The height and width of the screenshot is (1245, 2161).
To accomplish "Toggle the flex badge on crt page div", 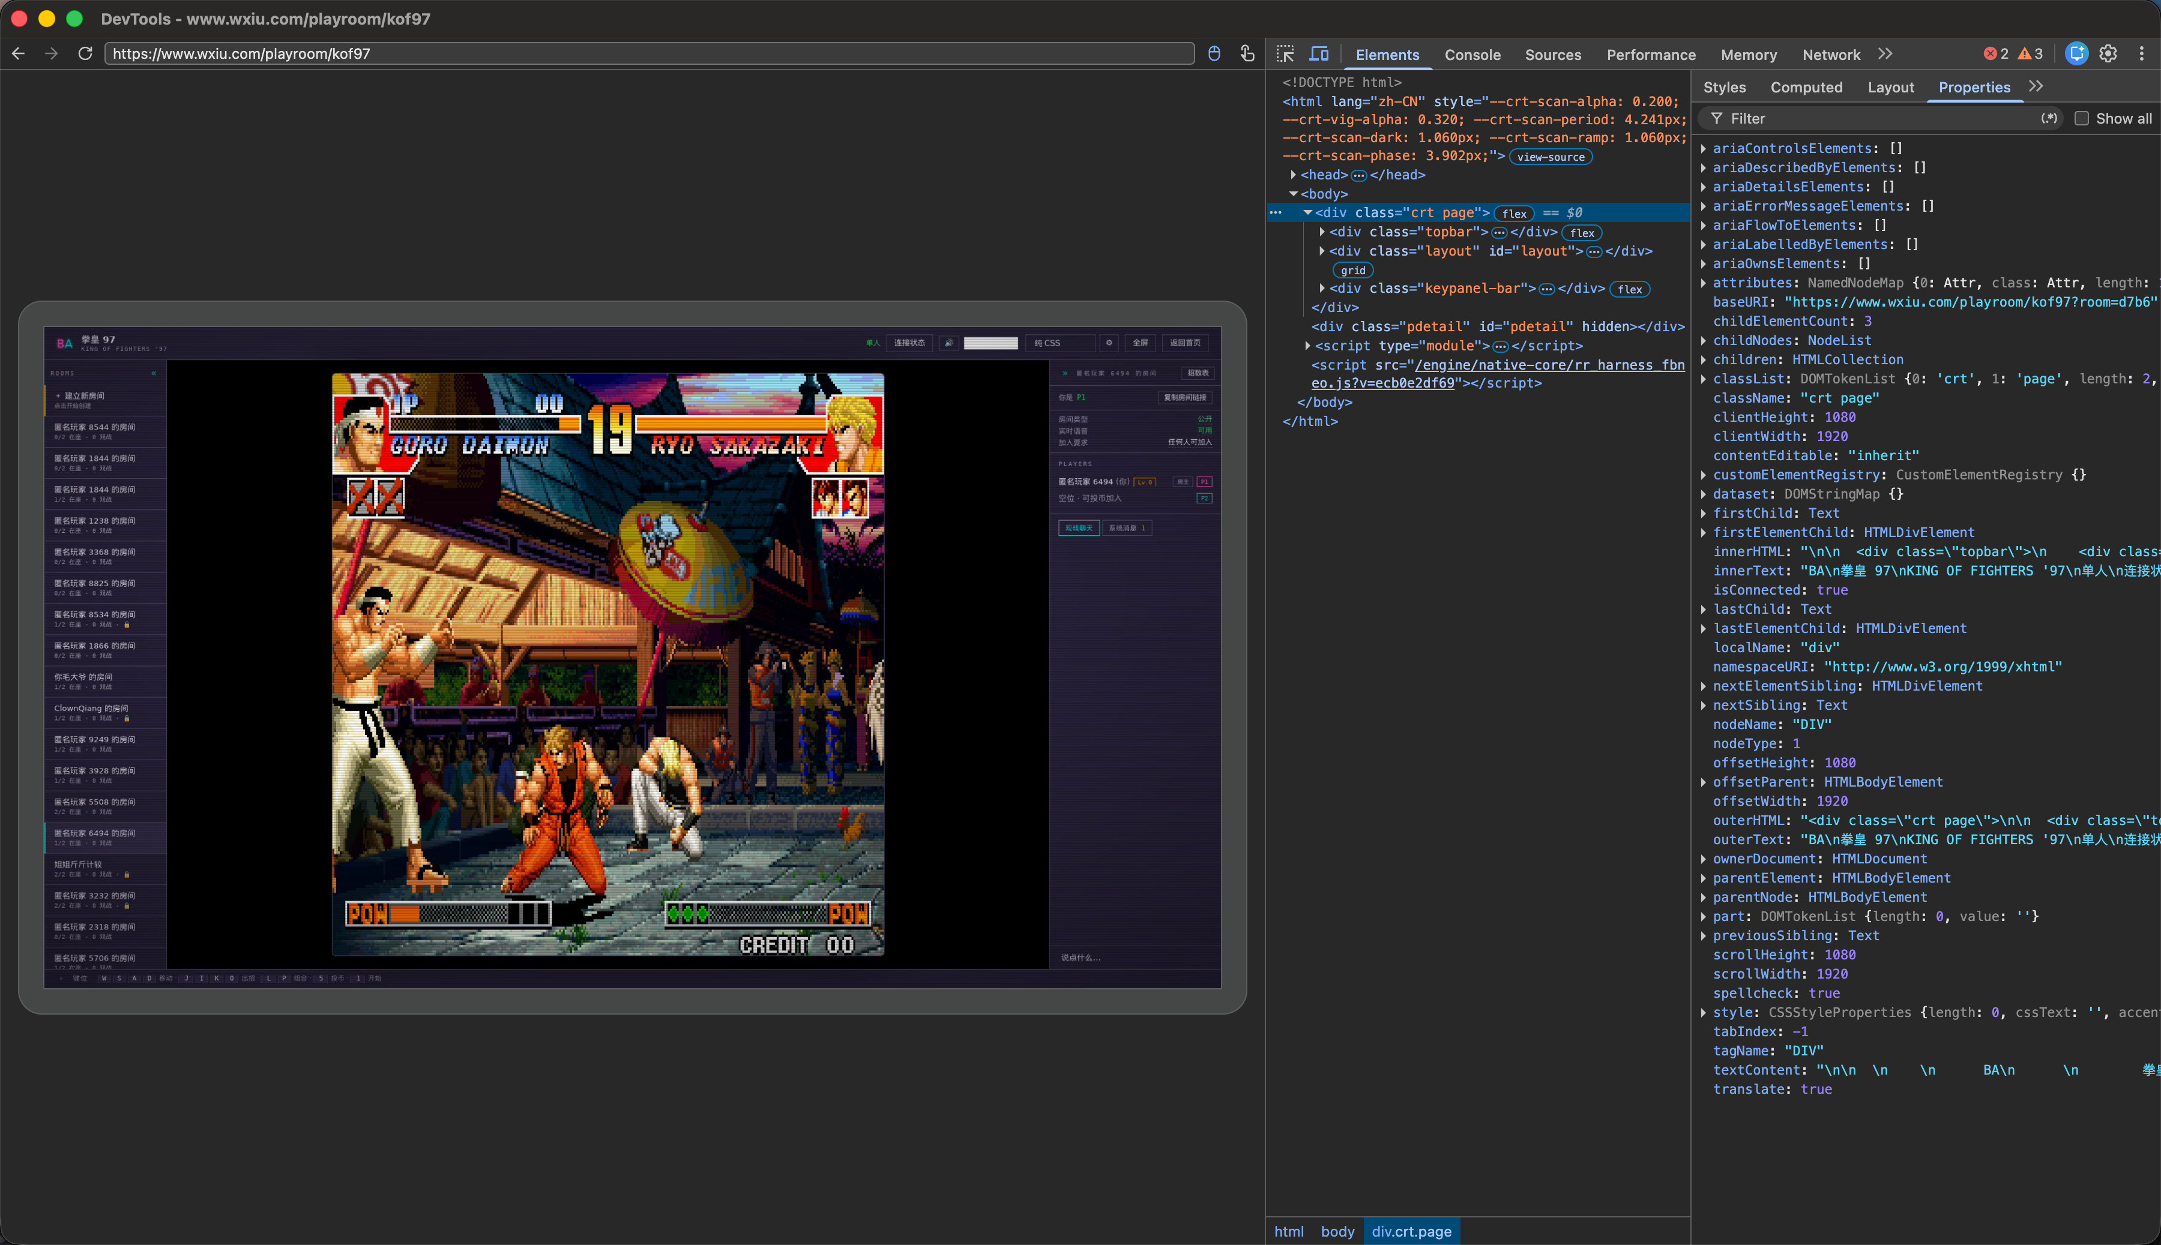I will coord(1515,214).
